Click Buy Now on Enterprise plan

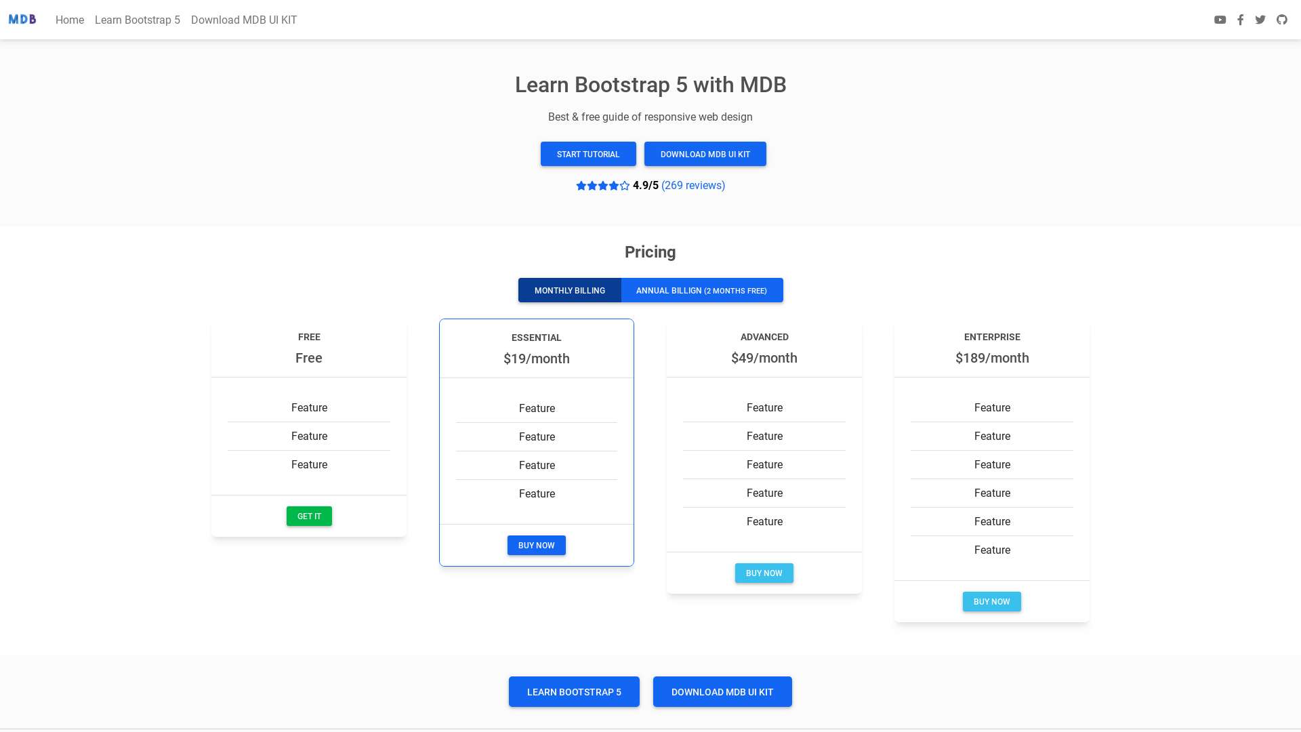(992, 601)
